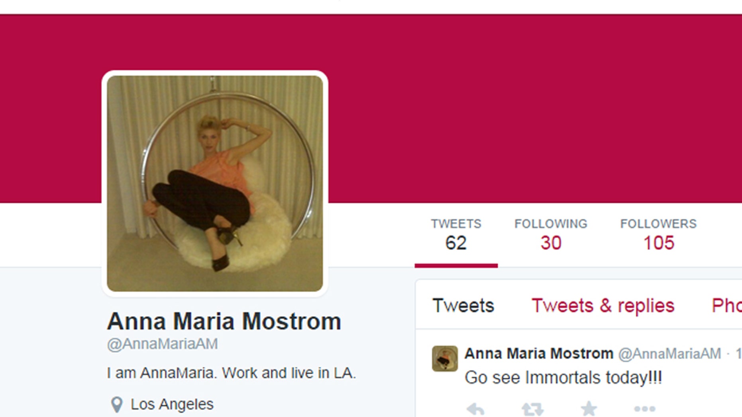The image size is (742, 417).
Task: Click the reply arrow under the Immortals tweet
Action: 475,409
